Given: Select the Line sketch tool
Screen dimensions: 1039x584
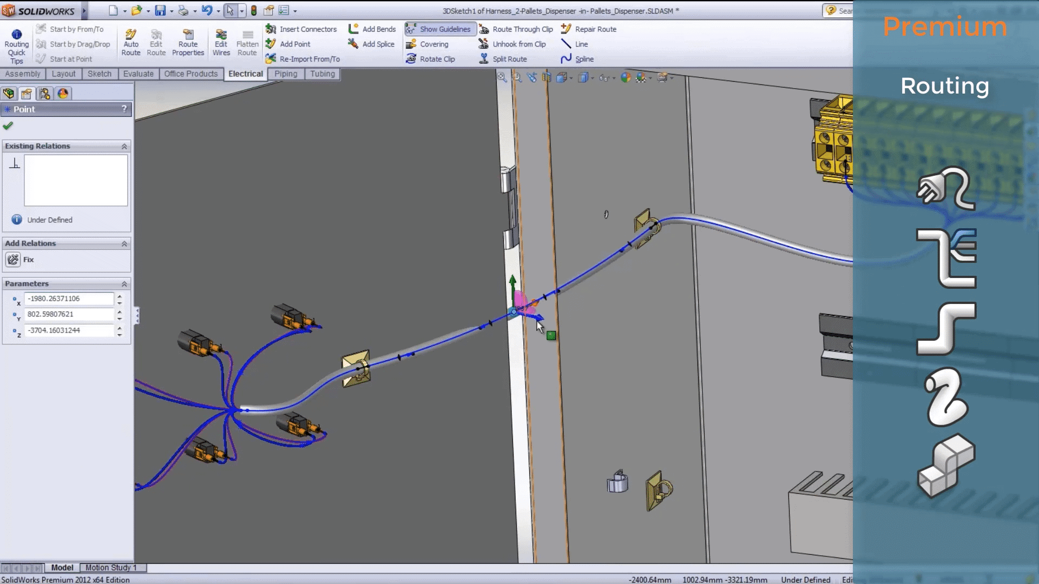Looking at the screenshot, I should coord(575,44).
